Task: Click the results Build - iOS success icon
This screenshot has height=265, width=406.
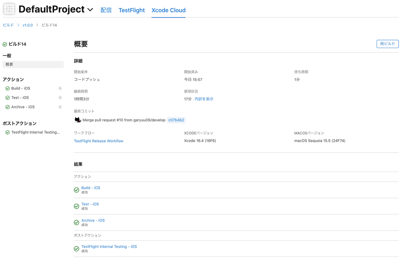Action: 76,190
